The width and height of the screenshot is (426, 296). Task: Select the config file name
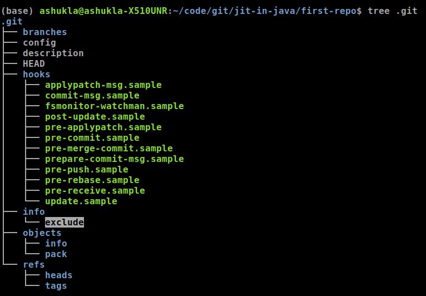[39, 43]
